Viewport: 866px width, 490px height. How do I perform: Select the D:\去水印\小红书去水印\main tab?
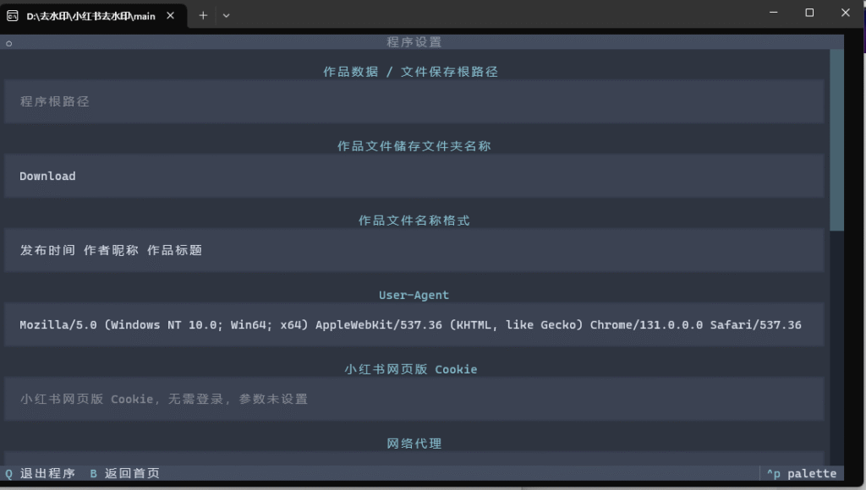tap(90, 15)
